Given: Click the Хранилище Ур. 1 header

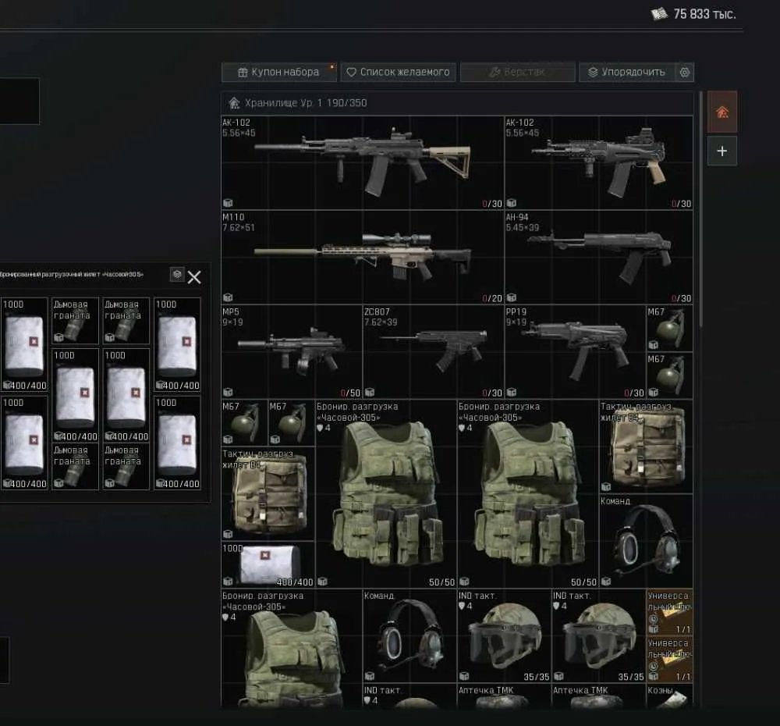Looking at the screenshot, I should (458, 103).
